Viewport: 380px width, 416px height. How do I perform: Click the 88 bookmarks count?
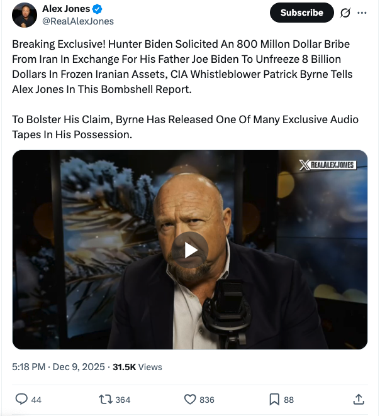tap(289, 400)
